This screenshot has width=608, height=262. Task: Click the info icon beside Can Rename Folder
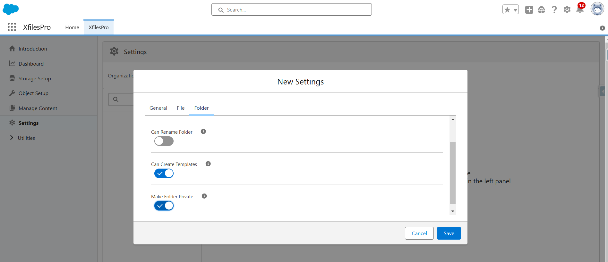click(203, 131)
